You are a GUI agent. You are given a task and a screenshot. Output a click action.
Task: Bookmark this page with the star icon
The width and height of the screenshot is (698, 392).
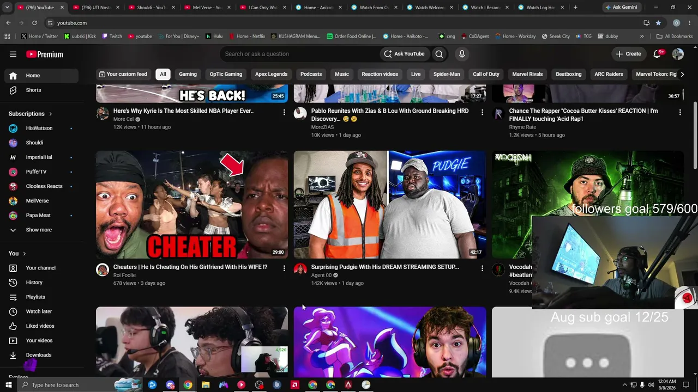pos(658,23)
